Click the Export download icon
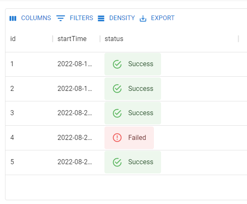 pos(143,18)
